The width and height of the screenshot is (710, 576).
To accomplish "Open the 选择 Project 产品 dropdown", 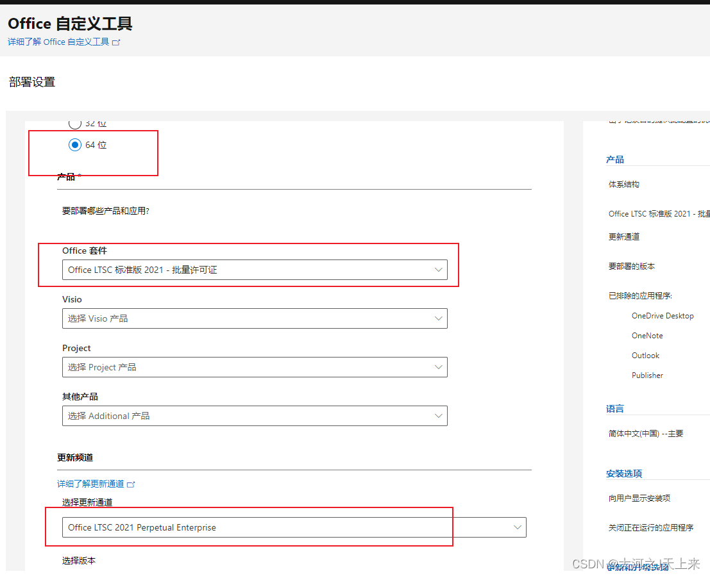I will click(255, 367).
